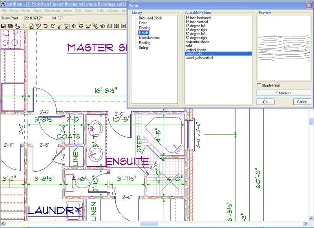Click the four-way move arrows icon
Image resolution: width=314 pixels, height=228 pixels.
tap(74, 26)
